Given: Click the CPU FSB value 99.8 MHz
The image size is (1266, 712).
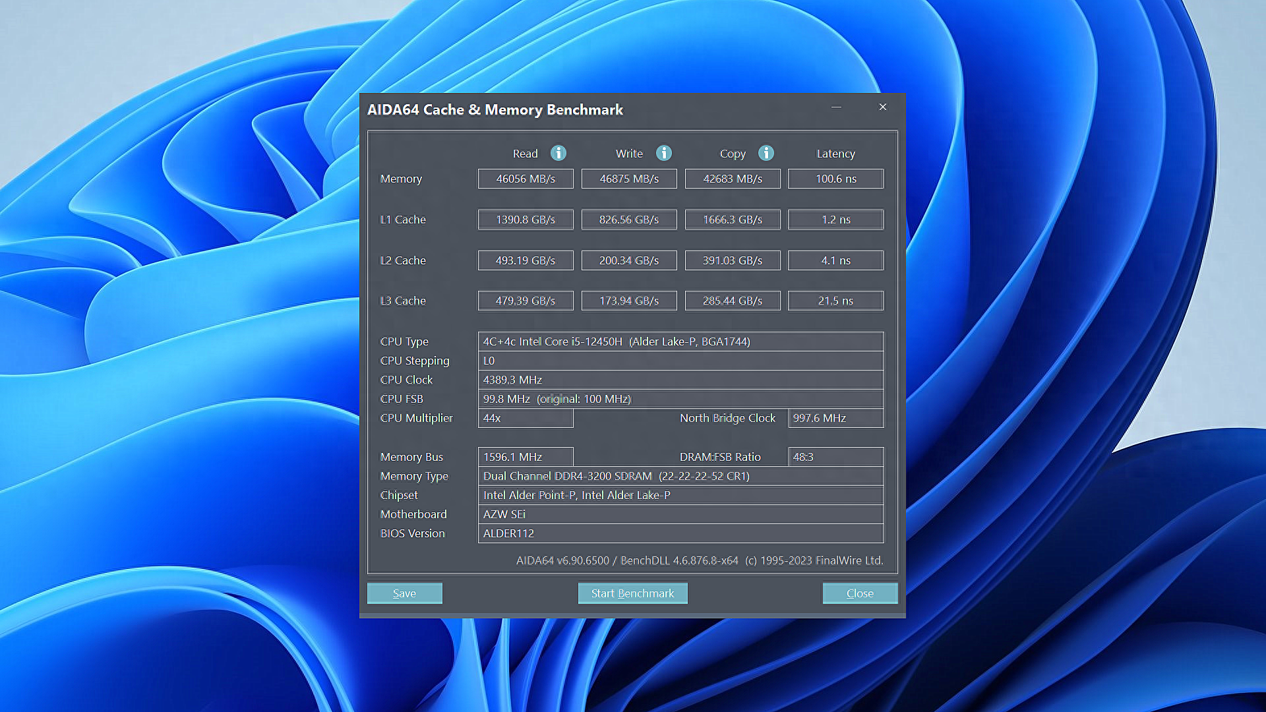Looking at the screenshot, I should (x=681, y=399).
